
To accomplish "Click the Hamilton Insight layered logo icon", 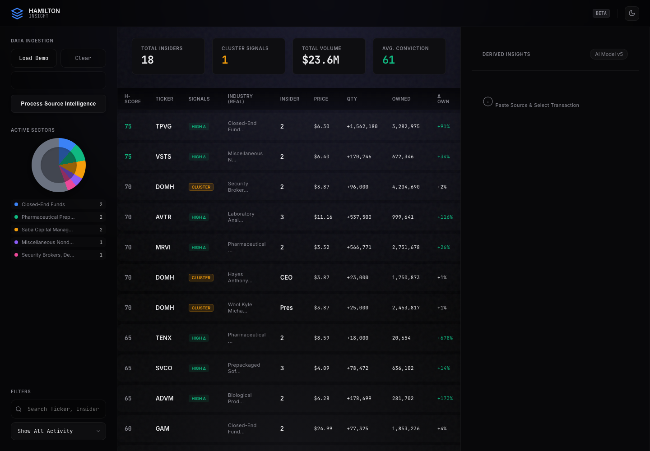I will 17,14.
